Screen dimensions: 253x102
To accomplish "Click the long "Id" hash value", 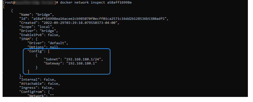I will pyautogui.click(x=99, y=19).
